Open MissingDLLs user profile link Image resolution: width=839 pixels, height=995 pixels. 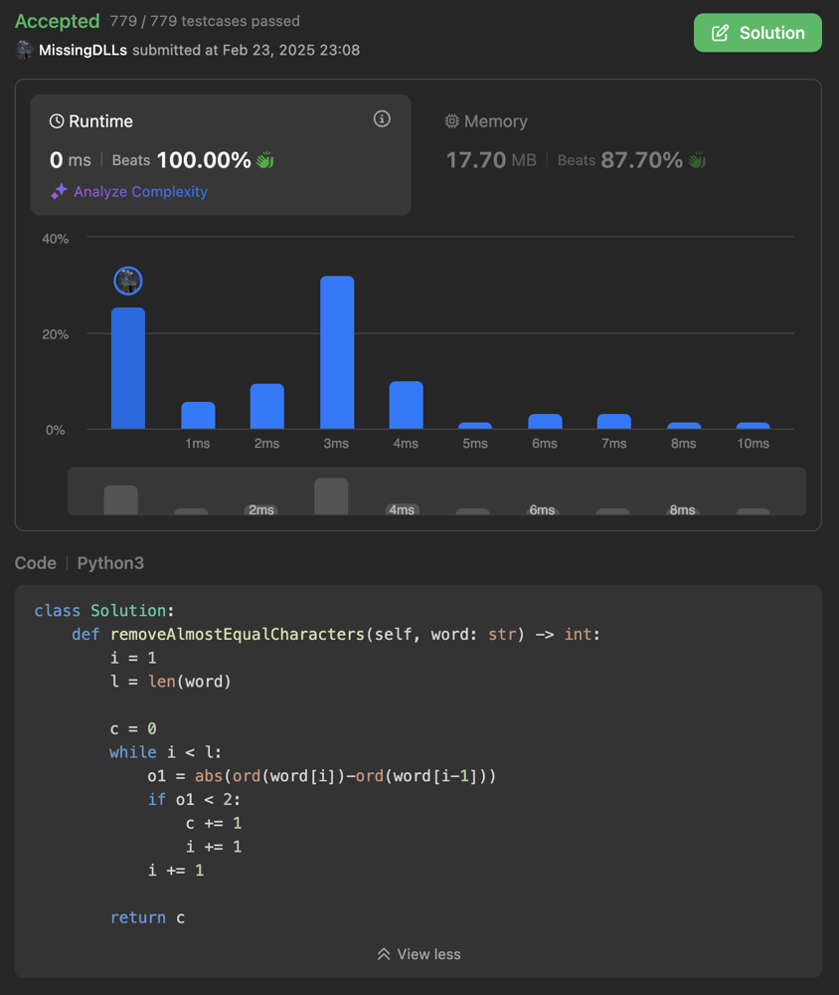[83, 50]
